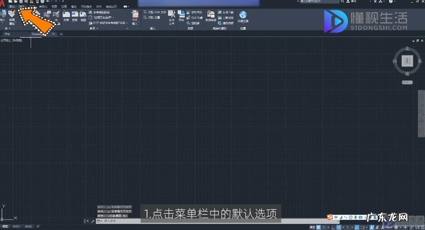
Task: Open the 精选应用 ribbon tab
Action: (x=111, y=7)
